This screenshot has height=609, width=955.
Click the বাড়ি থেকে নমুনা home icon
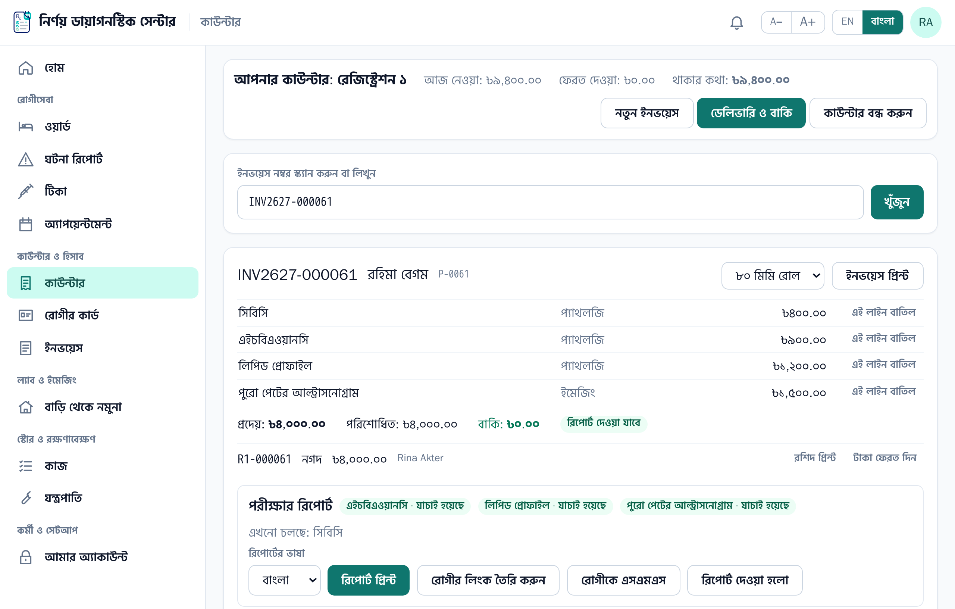pos(26,407)
